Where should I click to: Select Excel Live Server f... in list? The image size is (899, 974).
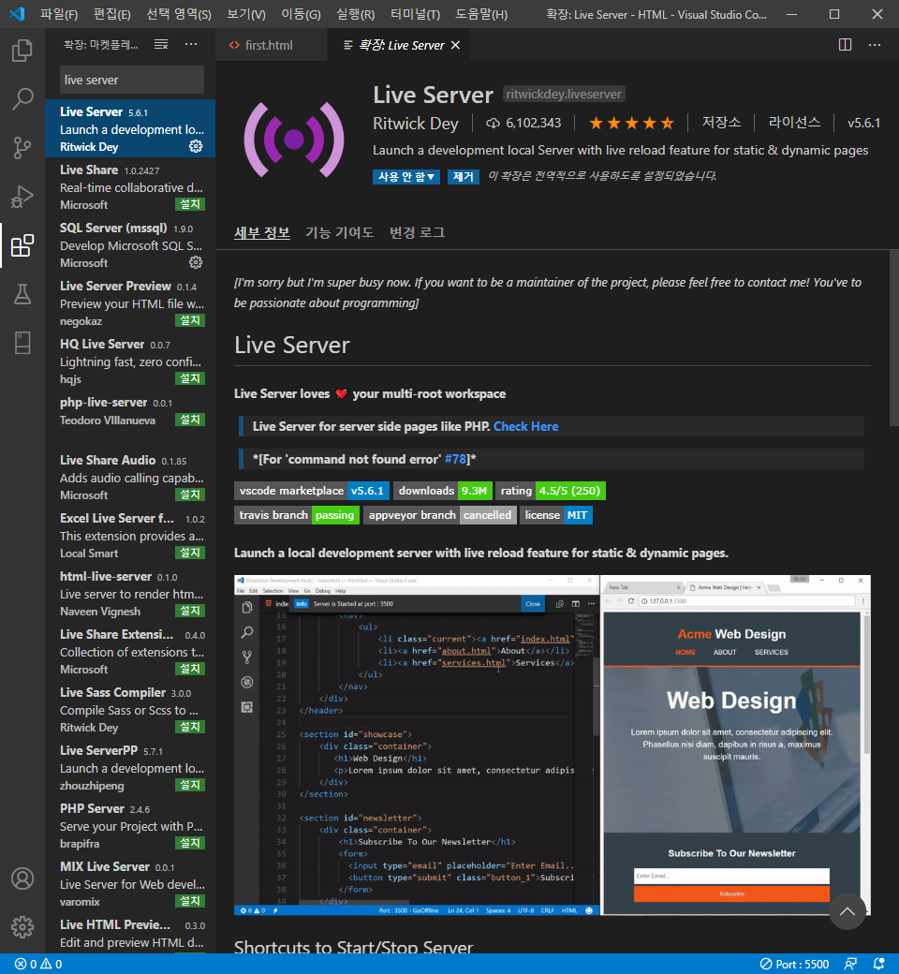coord(130,535)
